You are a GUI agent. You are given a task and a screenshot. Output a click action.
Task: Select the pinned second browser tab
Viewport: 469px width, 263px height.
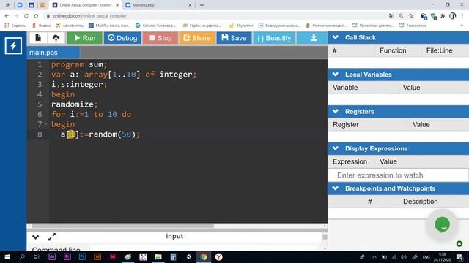[20, 5]
